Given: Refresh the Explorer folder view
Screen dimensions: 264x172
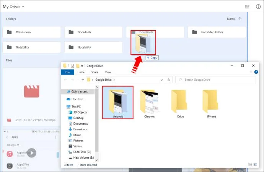Looking at the screenshot, I should tap(169, 80).
